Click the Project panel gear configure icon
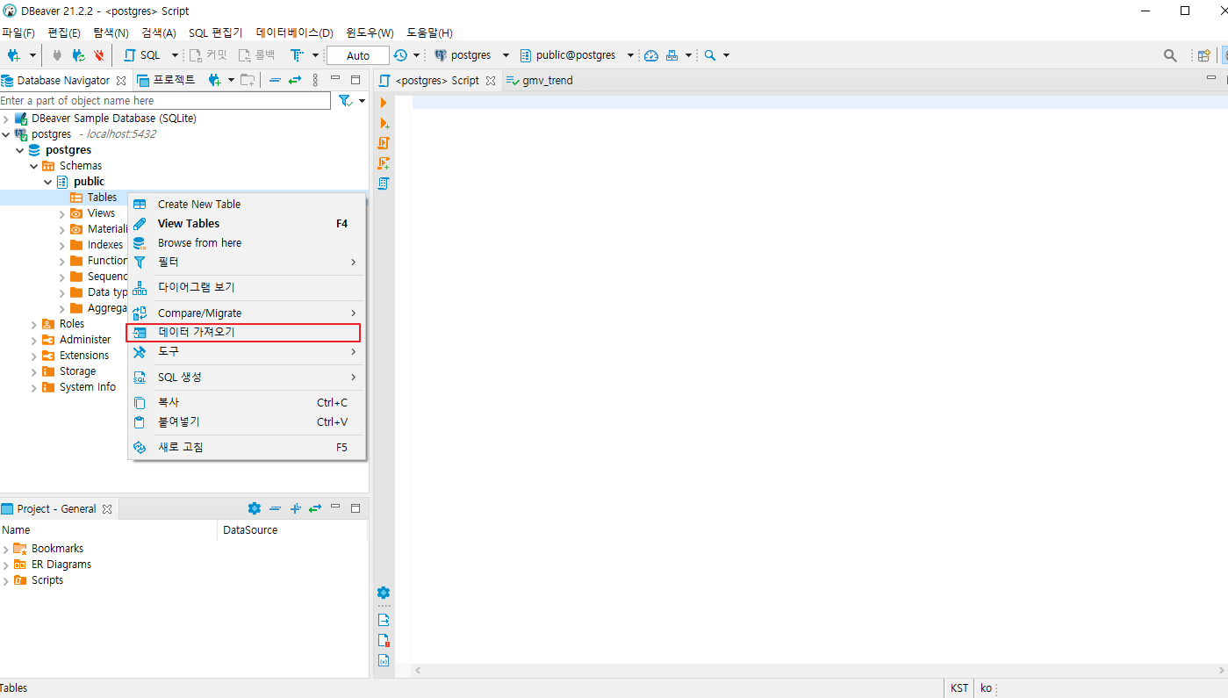The image size is (1228, 698). 255,508
